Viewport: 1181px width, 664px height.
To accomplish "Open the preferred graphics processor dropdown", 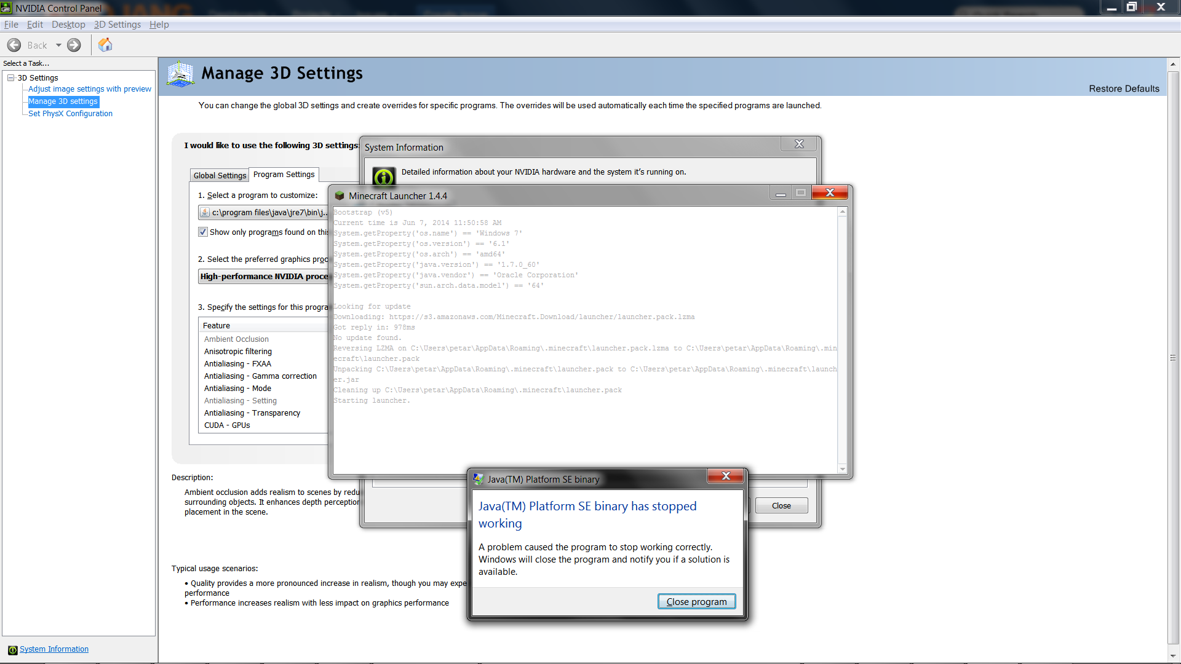I will pos(264,277).
